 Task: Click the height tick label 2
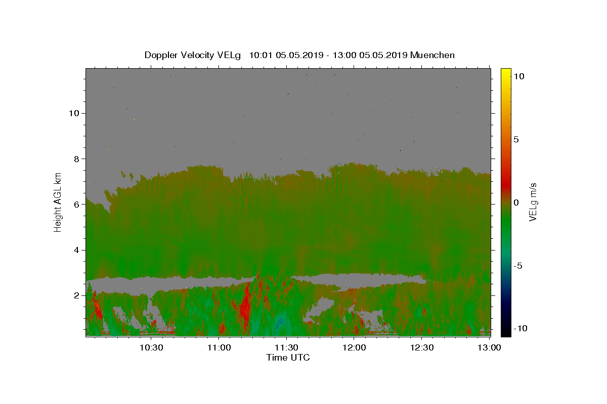tap(76, 295)
